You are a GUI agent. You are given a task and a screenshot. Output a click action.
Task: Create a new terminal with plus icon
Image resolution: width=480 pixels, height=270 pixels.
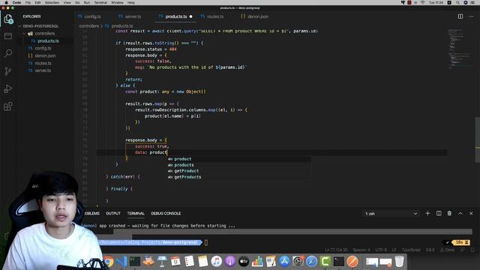tap(427, 213)
